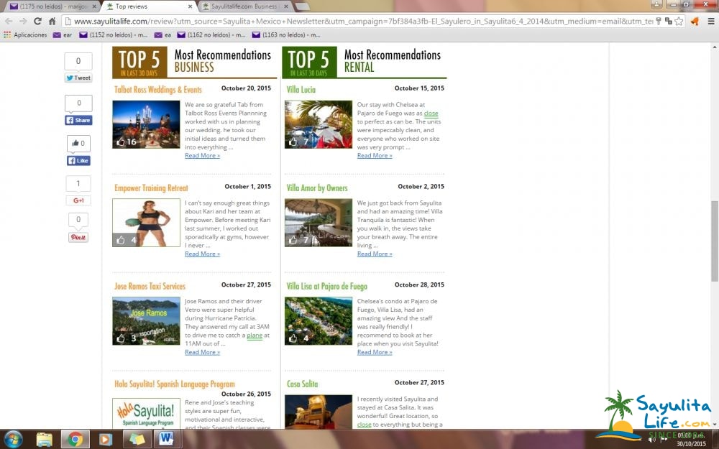The height and width of the screenshot is (449, 719).
Task: Click Read More under Villa Amor review
Action: 375,254
